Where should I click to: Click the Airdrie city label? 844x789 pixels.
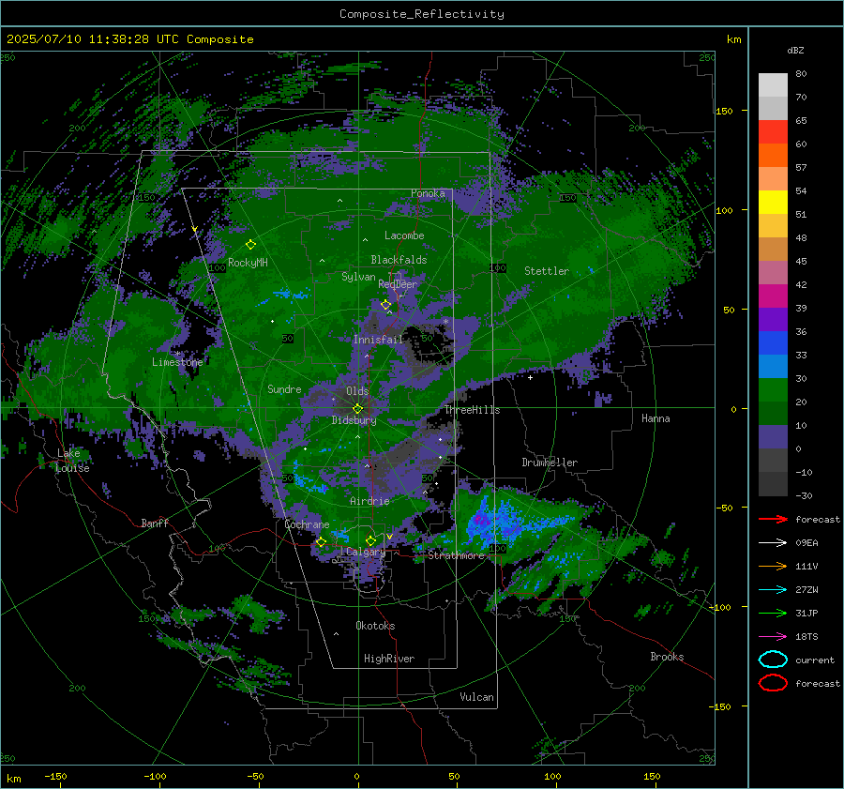click(x=369, y=501)
